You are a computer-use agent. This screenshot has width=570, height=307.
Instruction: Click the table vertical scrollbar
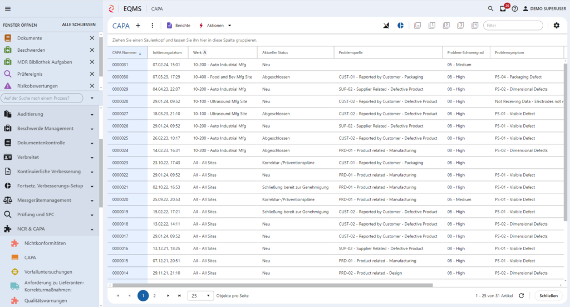coord(566,142)
